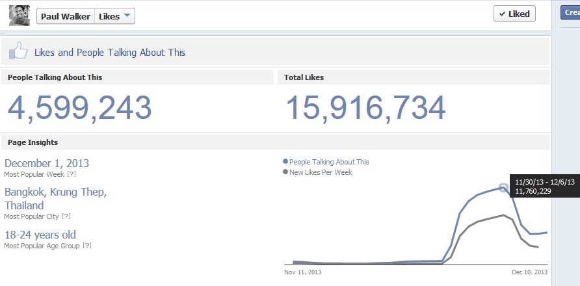580x286 pixels.
Task: Click the help icon beside Most Popular City
Action: coord(66,216)
